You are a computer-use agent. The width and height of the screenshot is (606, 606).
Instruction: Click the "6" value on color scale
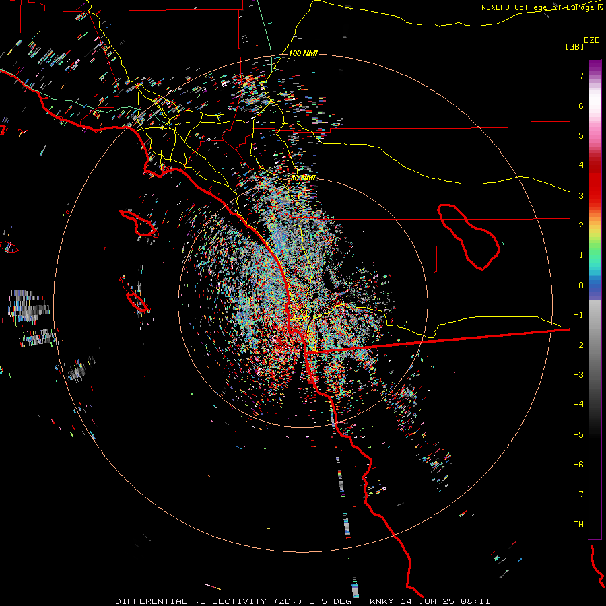[581, 106]
